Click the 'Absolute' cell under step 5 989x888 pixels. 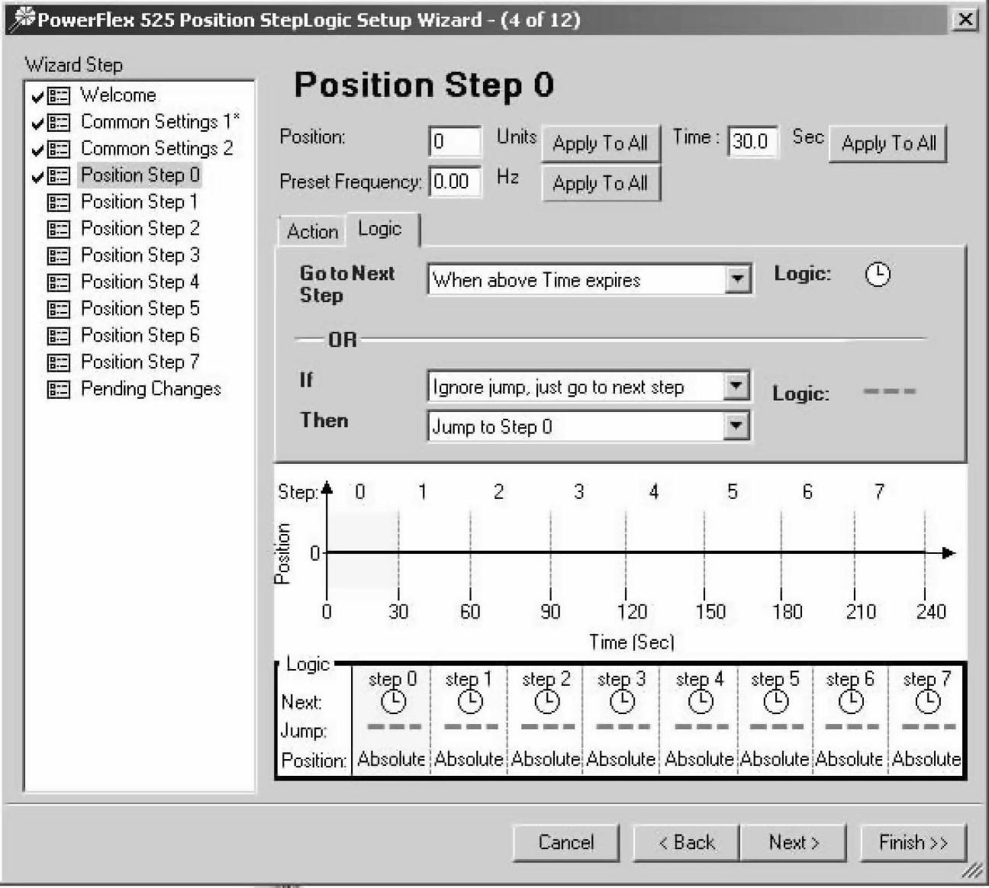click(775, 759)
